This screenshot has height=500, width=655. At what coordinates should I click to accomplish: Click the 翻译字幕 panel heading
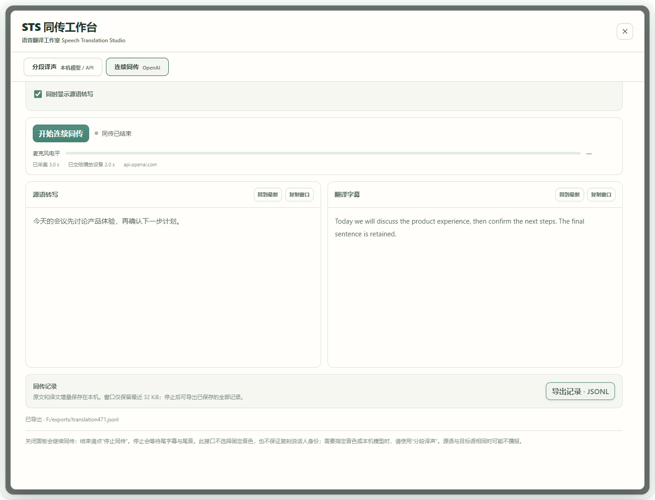[347, 195]
